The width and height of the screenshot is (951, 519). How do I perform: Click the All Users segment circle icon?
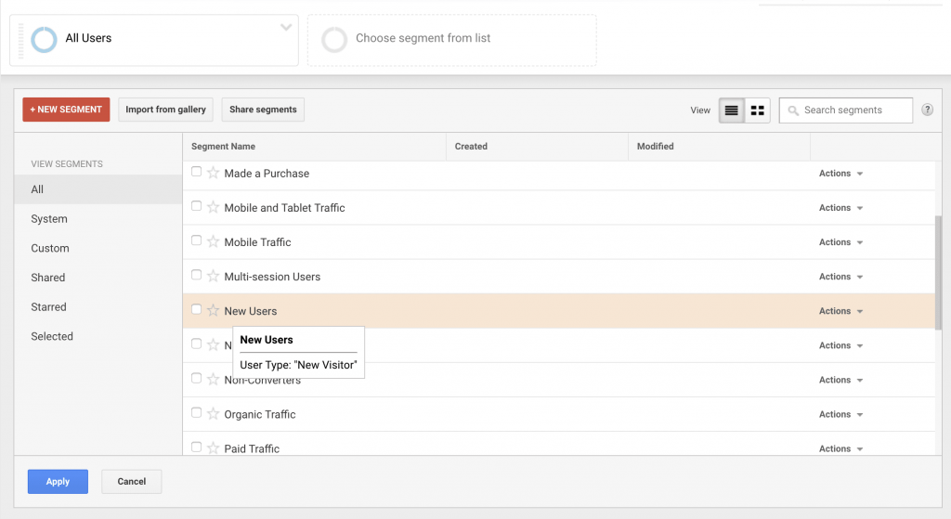[44, 40]
